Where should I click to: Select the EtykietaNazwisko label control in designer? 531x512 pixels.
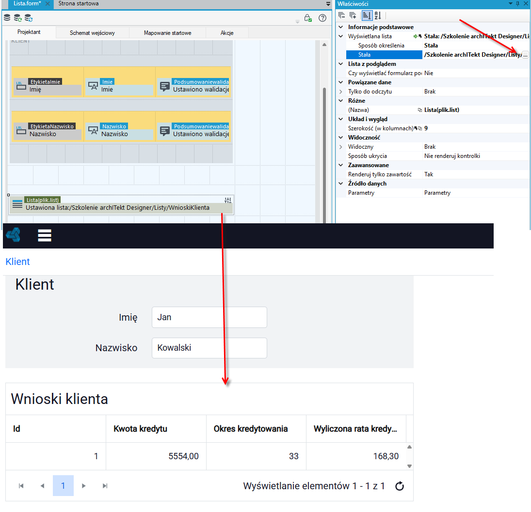tap(48, 130)
